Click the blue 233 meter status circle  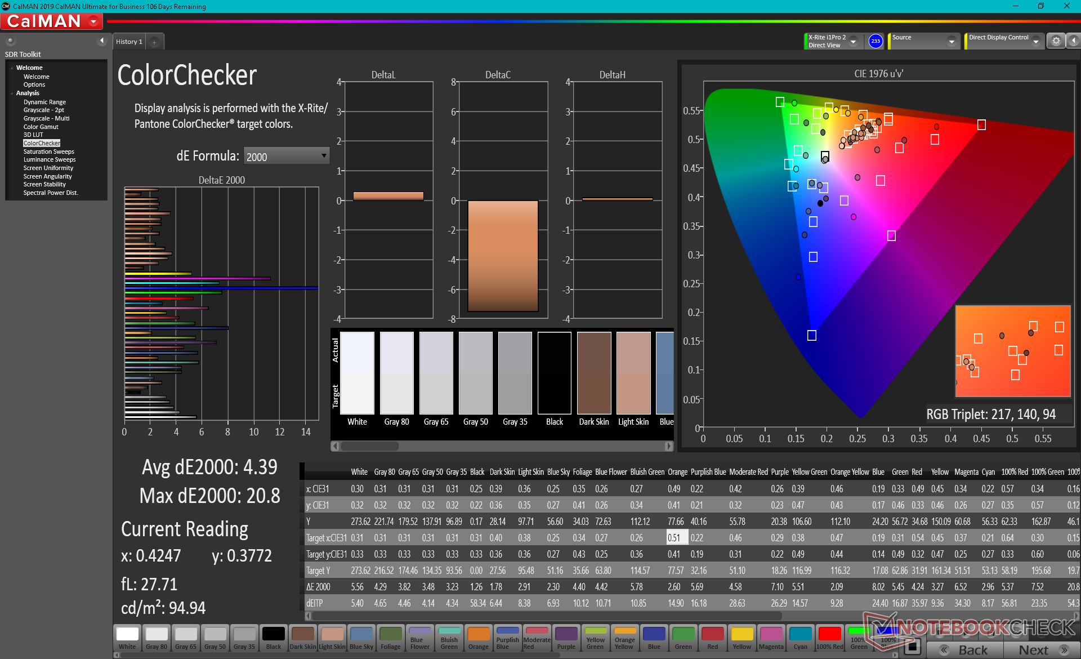pyautogui.click(x=875, y=41)
